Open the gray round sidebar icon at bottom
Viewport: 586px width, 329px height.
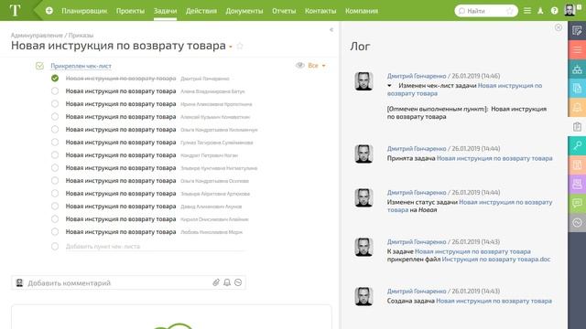coord(577,223)
